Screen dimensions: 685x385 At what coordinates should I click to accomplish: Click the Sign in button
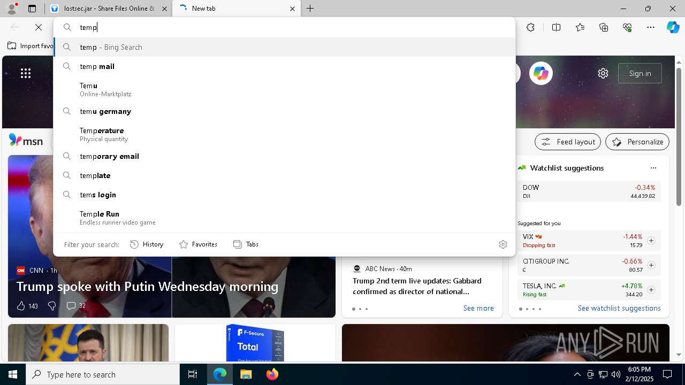click(640, 73)
